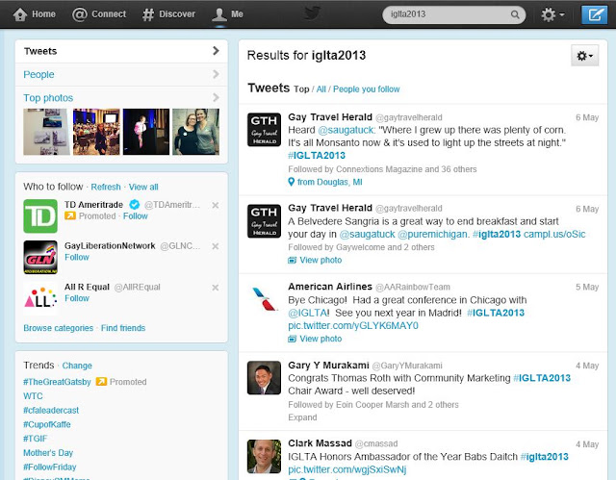This screenshot has height=480, width=616.
Task: Open the Tweets results category
Action: (121, 51)
